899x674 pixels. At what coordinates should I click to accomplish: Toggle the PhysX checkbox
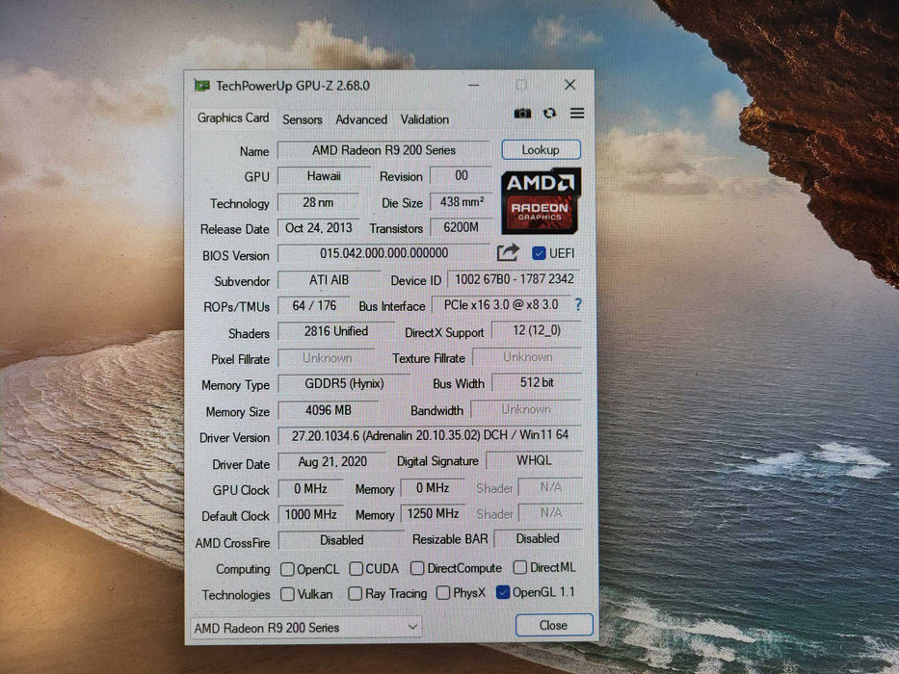click(442, 592)
